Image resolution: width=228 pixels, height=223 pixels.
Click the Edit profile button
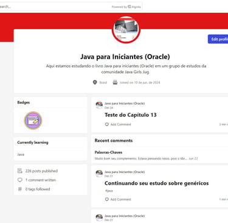(218, 39)
